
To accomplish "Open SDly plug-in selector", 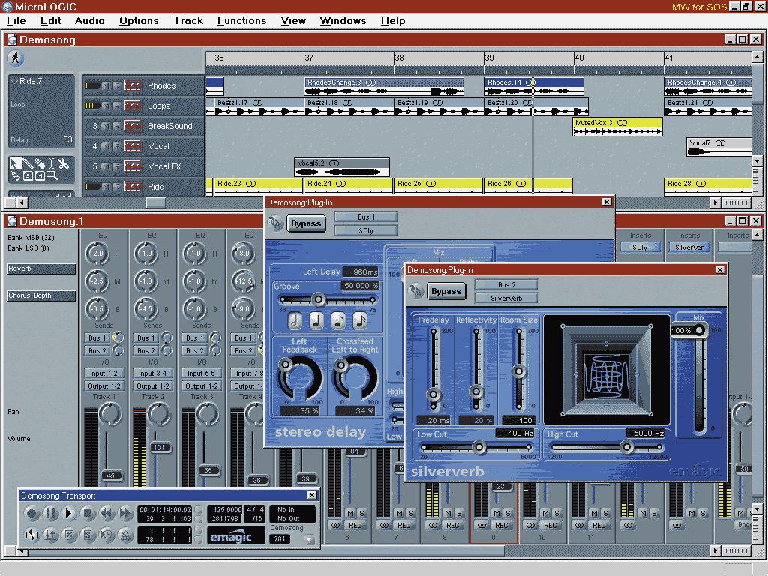I will 366,231.
